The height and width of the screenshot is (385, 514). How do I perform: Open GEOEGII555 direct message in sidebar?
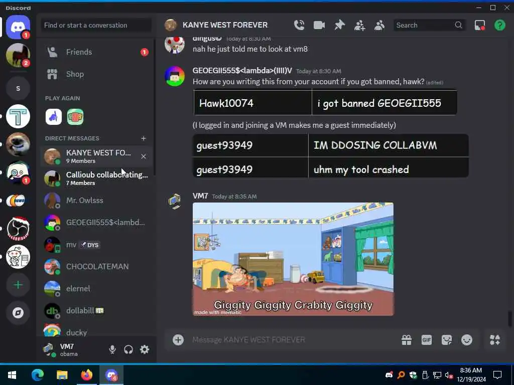[97, 223]
